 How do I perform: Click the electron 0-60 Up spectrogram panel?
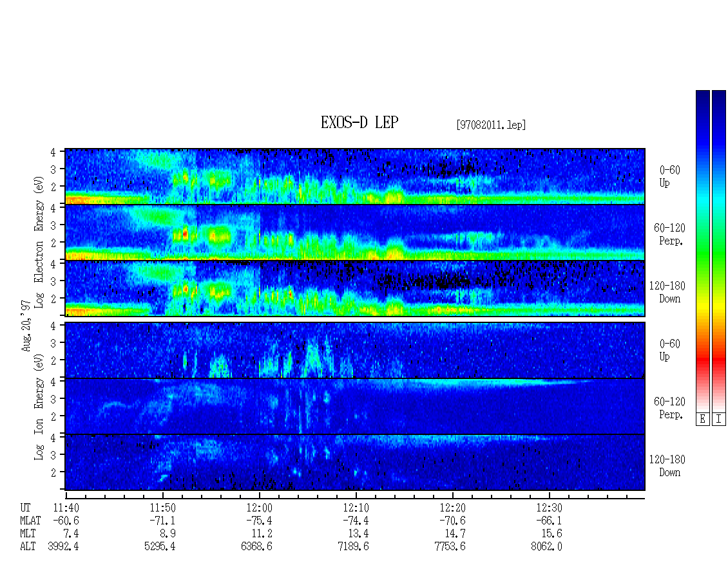coord(355,176)
